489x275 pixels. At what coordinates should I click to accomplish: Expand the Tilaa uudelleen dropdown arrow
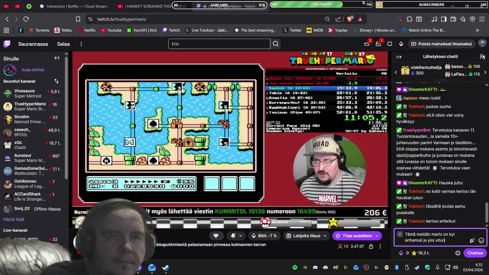377,236
